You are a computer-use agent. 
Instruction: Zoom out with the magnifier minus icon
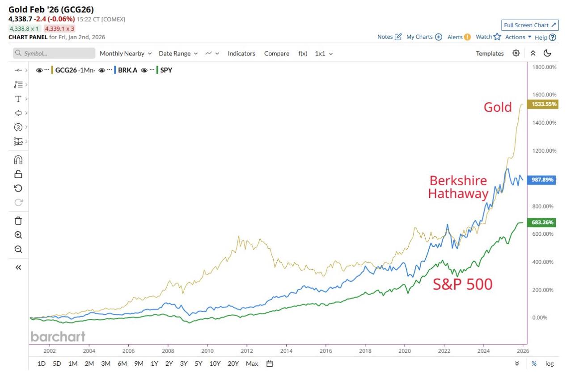pyautogui.click(x=18, y=249)
